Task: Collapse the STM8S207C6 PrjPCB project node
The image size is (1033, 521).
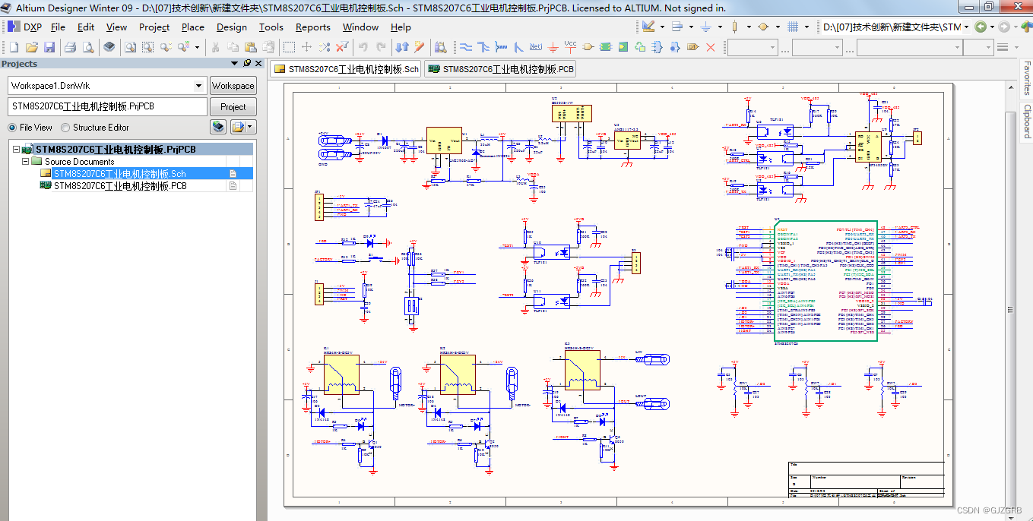Action: point(17,150)
